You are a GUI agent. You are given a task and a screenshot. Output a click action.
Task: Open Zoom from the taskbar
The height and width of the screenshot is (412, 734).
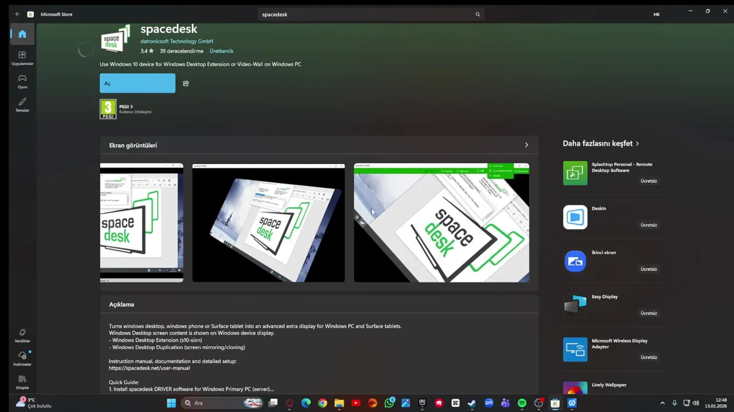tap(489, 403)
